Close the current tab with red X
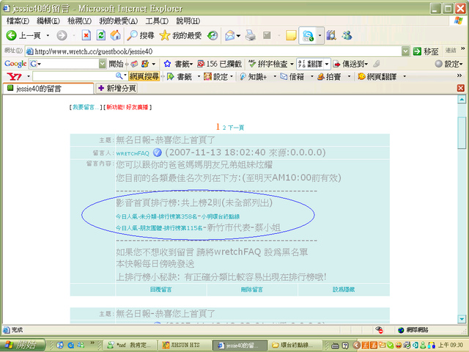Image resolution: width=469 pixels, height=352 pixels. click(461, 88)
